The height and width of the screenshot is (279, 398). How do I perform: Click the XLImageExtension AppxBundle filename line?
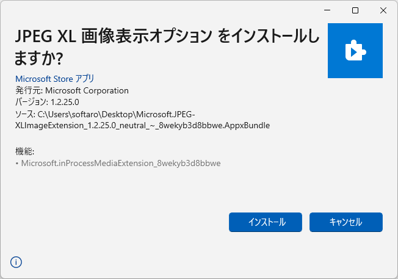142,125
